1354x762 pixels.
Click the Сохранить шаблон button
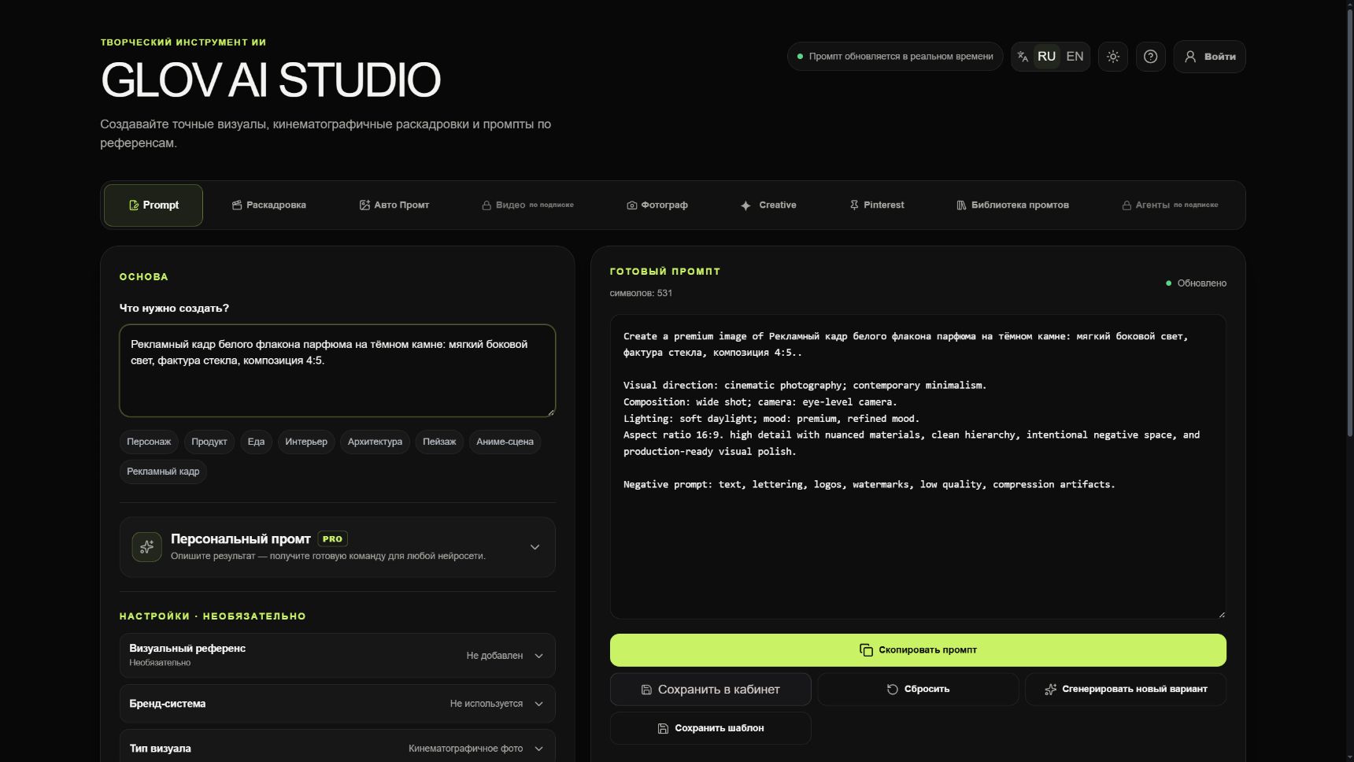pyautogui.click(x=710, y=728)
